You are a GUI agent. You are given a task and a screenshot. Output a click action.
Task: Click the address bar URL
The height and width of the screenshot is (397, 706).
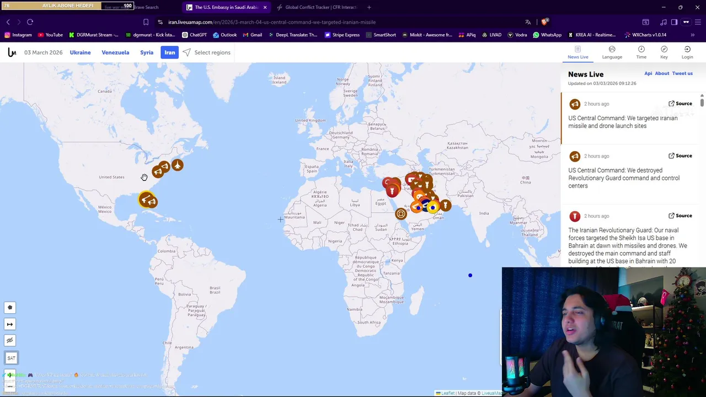coord(272,22)
